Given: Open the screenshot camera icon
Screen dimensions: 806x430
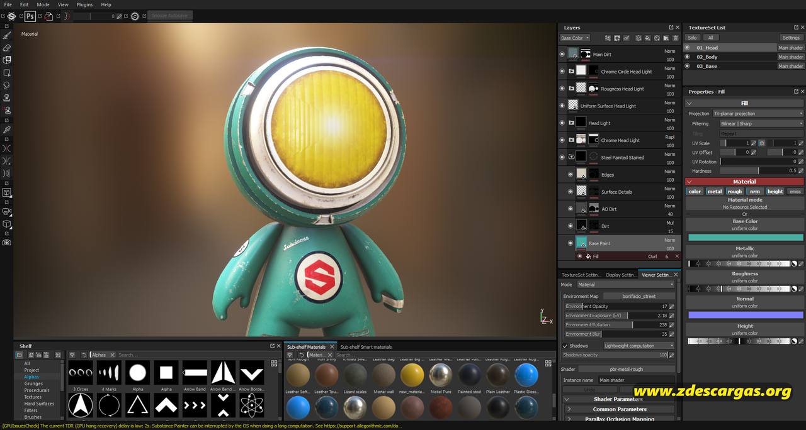Looking at the screenshot, I should pos(7,242).
